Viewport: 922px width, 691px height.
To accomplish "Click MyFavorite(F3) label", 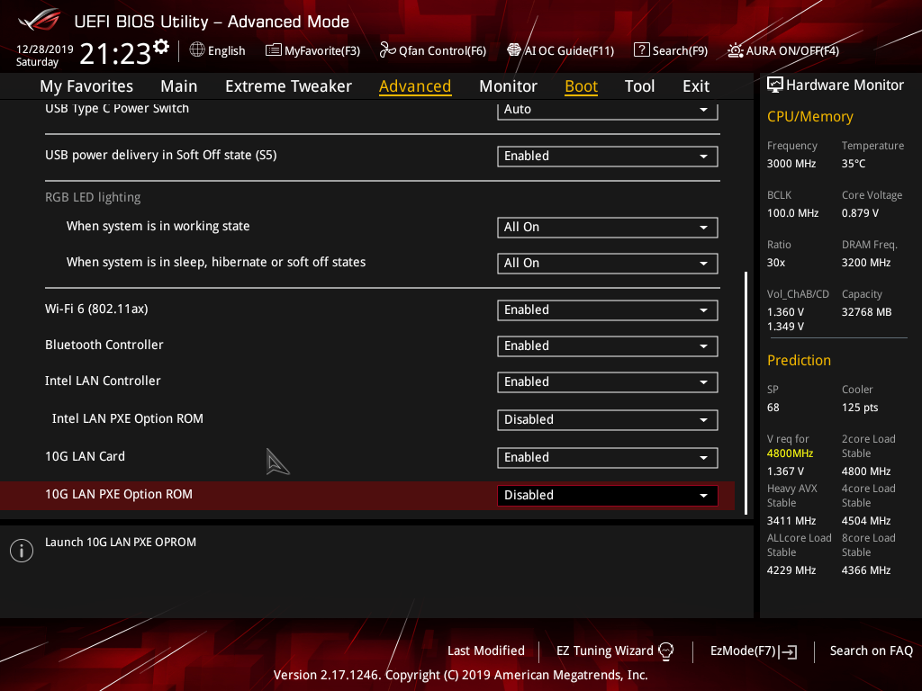I will [x=322, y=51].
